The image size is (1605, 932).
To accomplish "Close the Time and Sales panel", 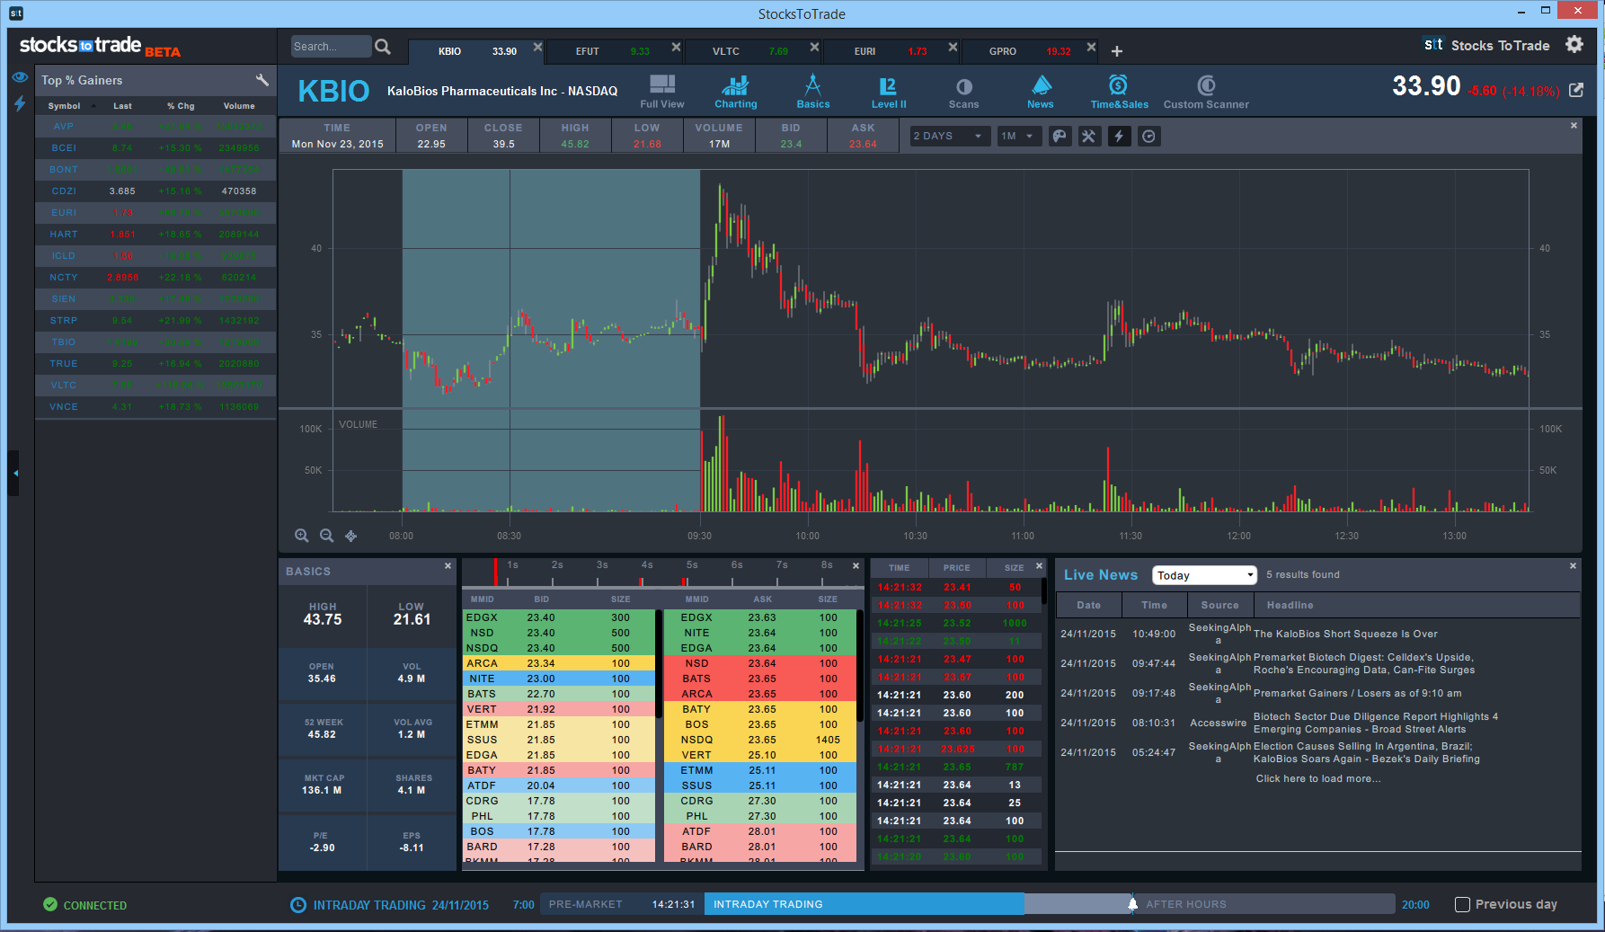I will 1039,566.
